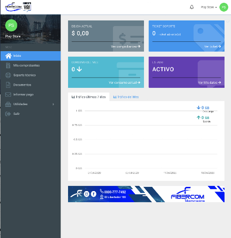The height and width of the screenshot is (238, 231).
Task: Open the Play Store user dropdown
Action: tap(209, 7)
